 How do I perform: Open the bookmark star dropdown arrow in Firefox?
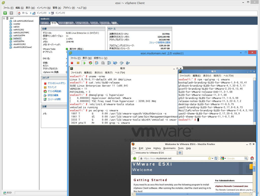click(x=213, y=158)
